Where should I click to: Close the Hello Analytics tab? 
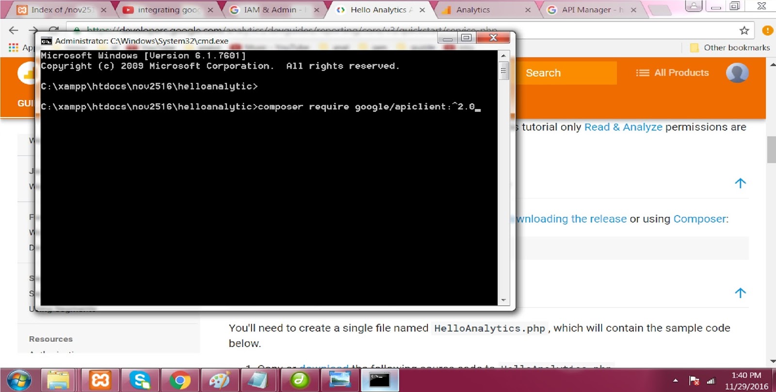click(x=422, y=10)
